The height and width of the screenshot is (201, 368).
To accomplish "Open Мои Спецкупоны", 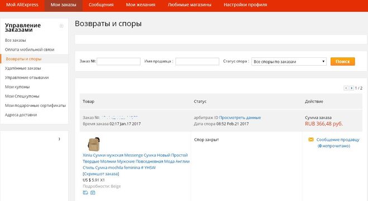I will click(22, 96).
